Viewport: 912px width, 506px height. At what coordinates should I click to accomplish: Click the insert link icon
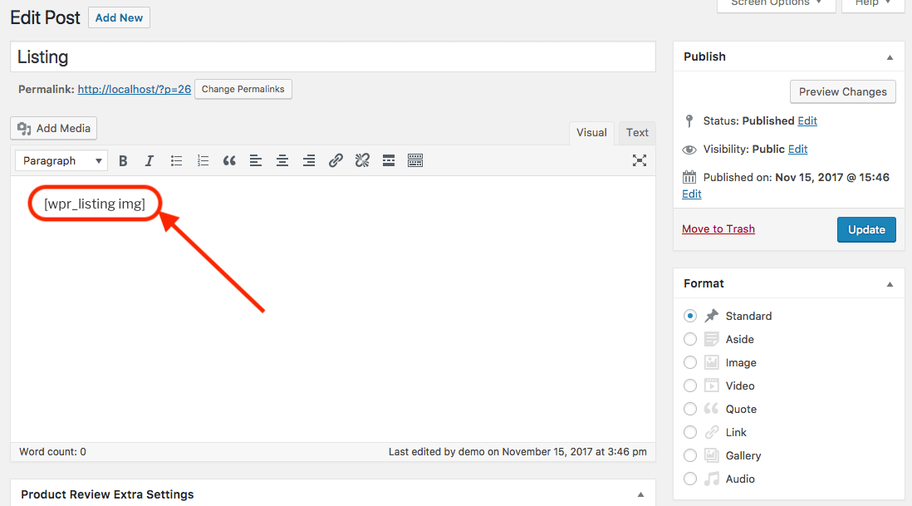coord(336,161)
